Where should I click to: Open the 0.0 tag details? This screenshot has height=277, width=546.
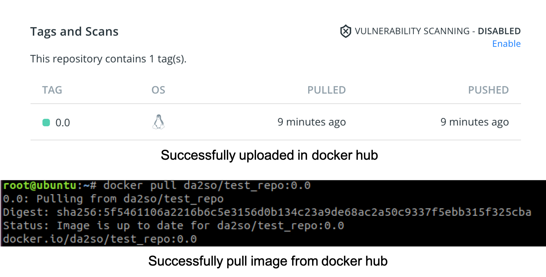coord(63,122)
